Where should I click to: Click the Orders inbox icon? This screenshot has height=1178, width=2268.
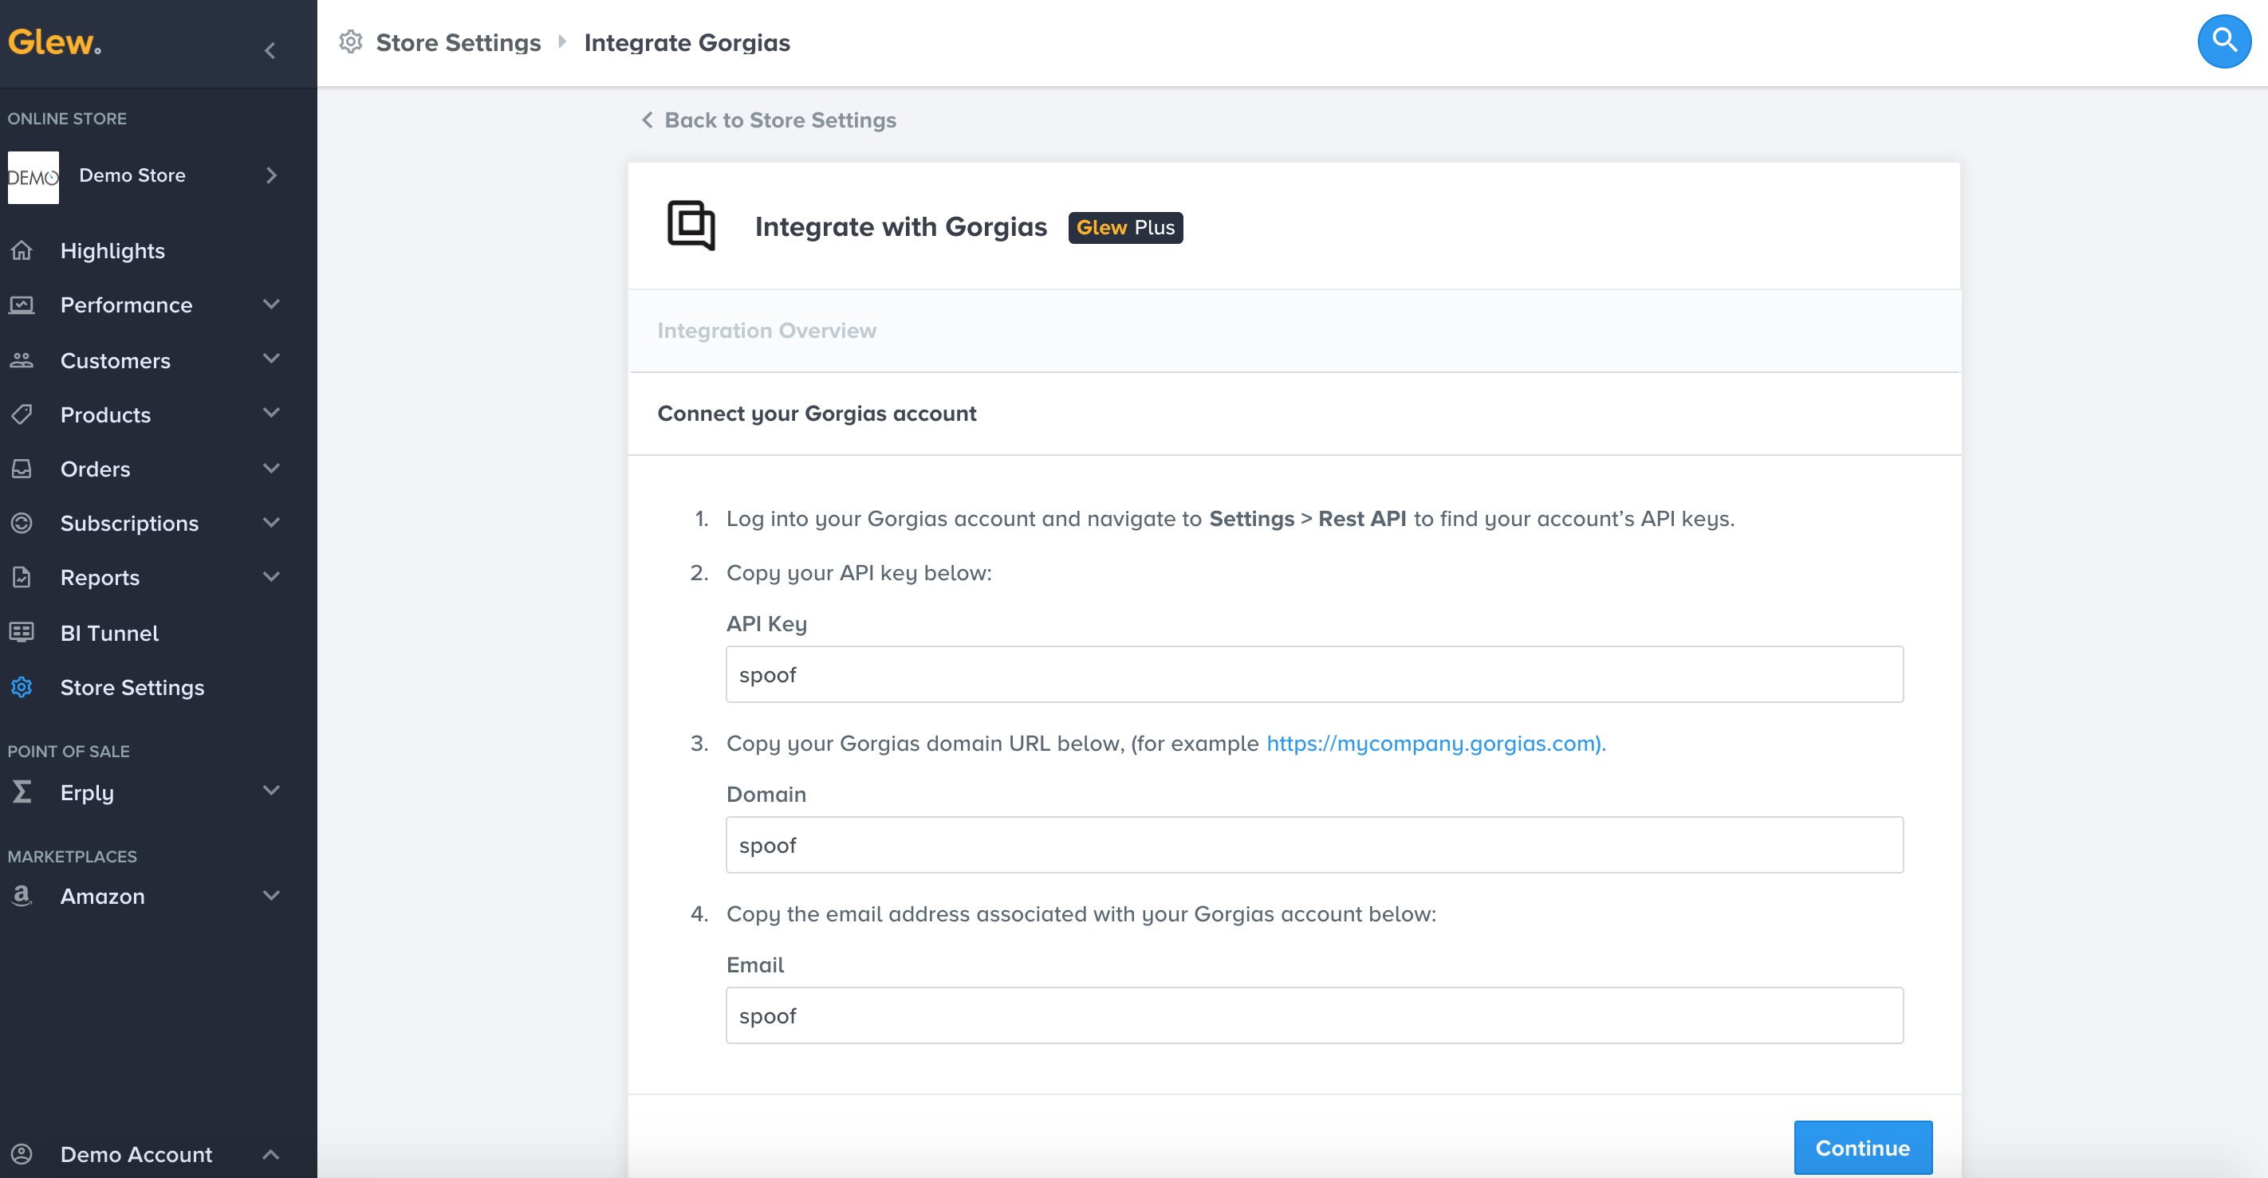[x=22, y=468]
